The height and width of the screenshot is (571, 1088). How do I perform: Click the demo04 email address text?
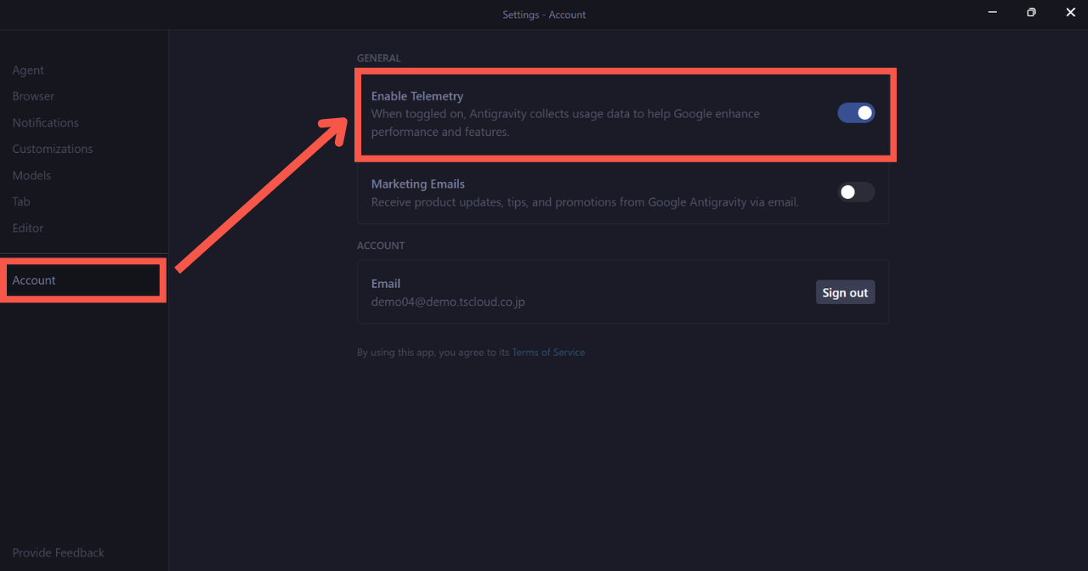tap(448, 302)
